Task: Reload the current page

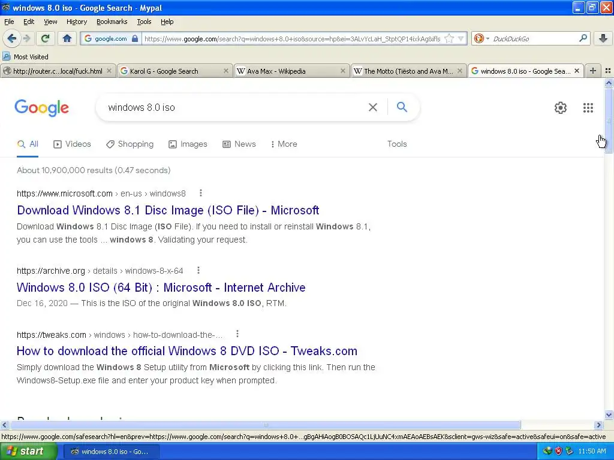Action: tap(46, 38)
